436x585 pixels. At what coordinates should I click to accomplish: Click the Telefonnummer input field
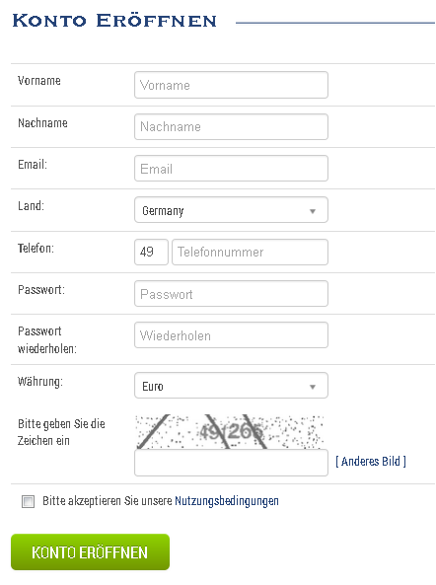tap(250, 253)
